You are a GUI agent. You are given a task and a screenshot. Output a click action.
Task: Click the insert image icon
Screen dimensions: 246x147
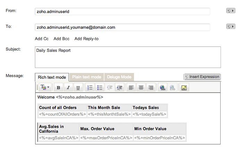click(x=184, y=88)
